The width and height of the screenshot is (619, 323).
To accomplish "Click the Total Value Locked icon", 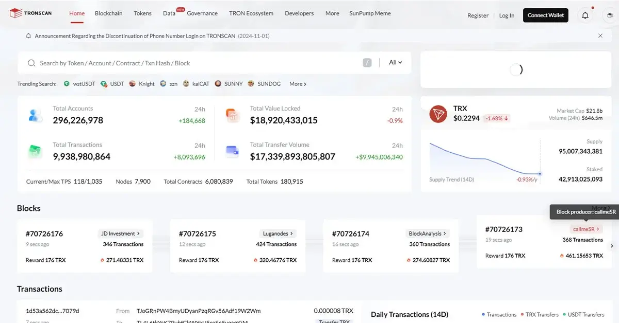I will (233, 115).
